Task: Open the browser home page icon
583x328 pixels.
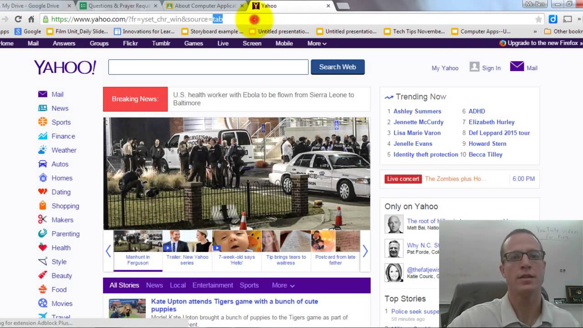Action: click(31, 19)
